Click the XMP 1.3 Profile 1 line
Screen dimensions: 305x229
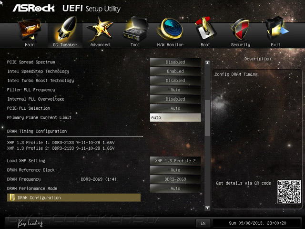click(61, 143)
